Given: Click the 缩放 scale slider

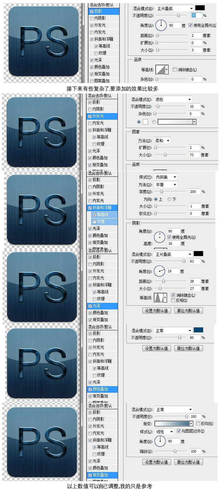Looking at the screenshot, I should pyautogui.click(x=171, y=451).
